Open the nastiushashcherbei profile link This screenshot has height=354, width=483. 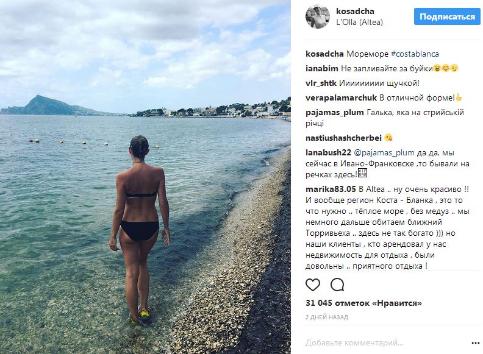(343, 138)
